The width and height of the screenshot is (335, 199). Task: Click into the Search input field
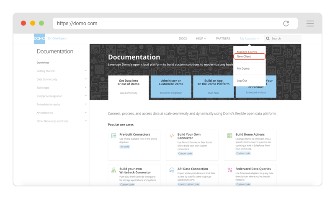[285, 39]
